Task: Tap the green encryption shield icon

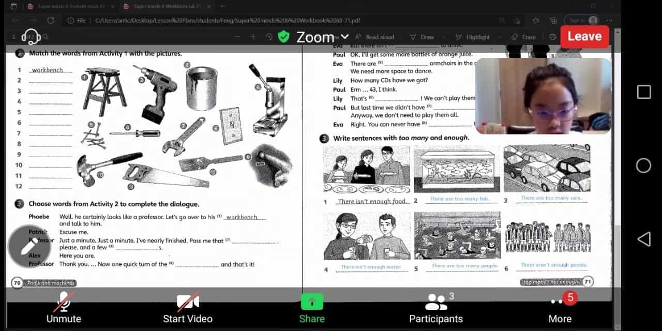Action: (x=283, y=37)
